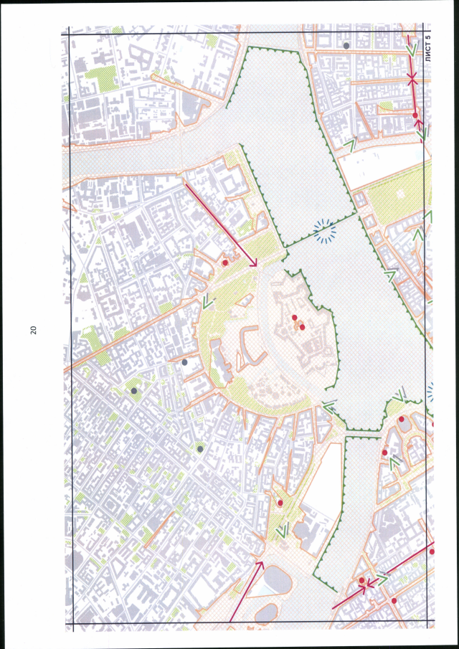Click the partial blue dashed circle at the map edge
The width and height of the screenshot is (459, 649).
click(x=431, y=392)
